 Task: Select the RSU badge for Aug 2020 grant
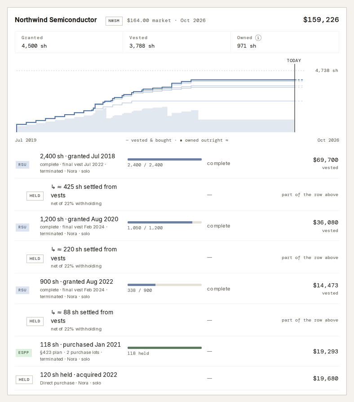pyautogui.click(x=22, y=227)
